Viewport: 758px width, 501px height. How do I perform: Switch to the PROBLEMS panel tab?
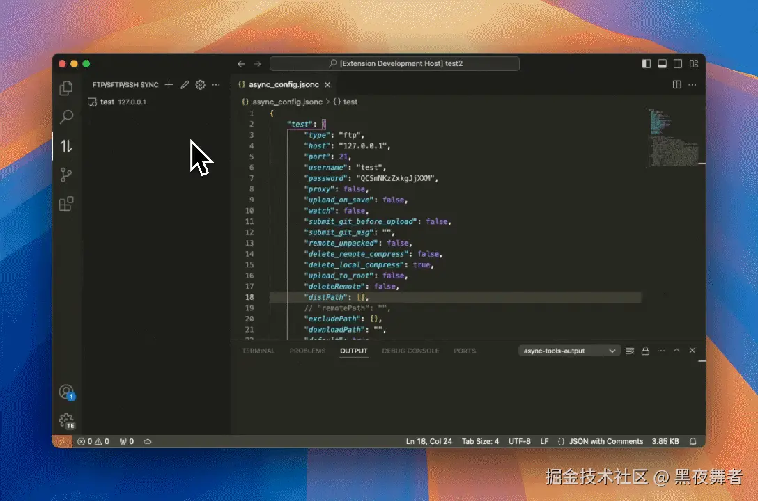(x=307, y=351)
